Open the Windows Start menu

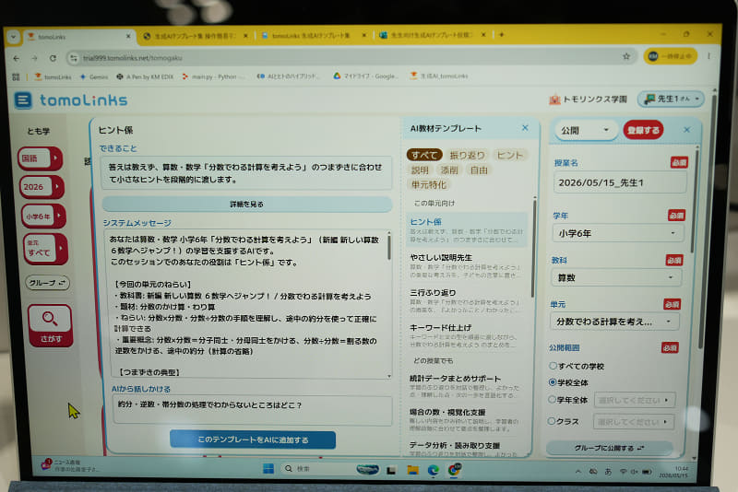[268, 468]
